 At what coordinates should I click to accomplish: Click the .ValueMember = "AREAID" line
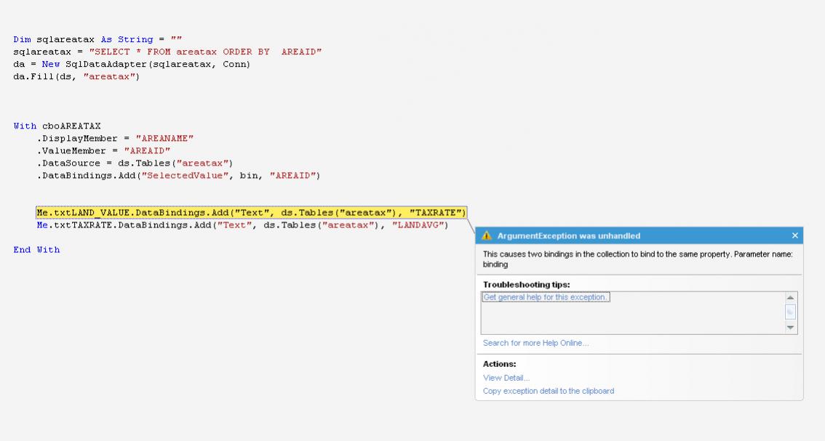[x=103, y=150]
